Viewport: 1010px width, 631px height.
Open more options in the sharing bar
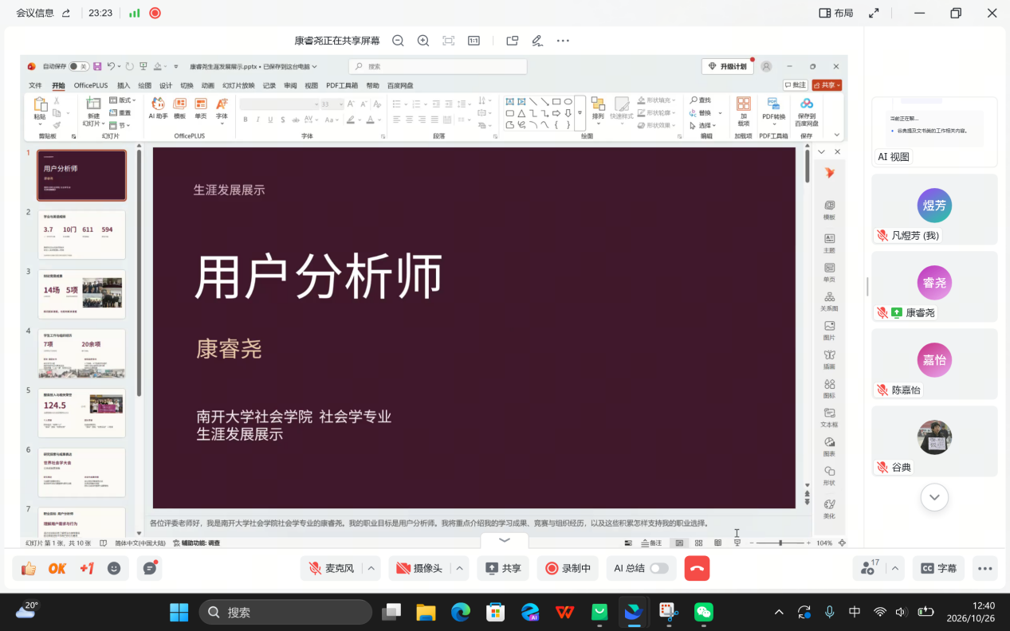tap(563, 41)
